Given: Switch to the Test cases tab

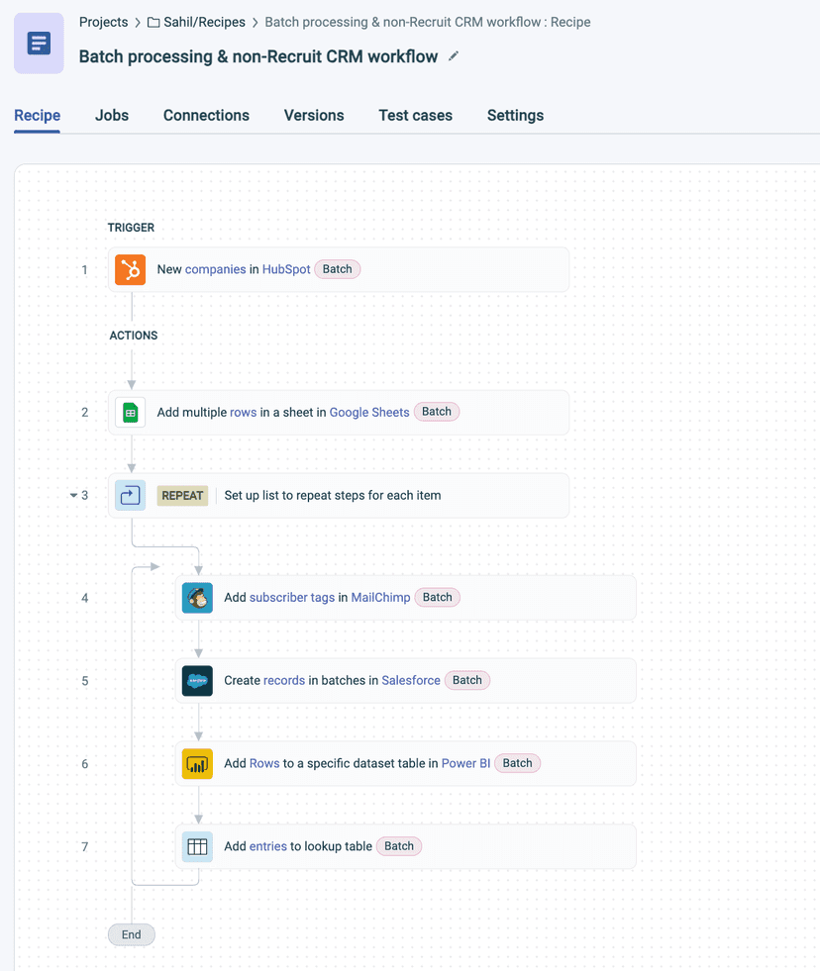Looking at the screenshot, I should (x=415, y=115).
